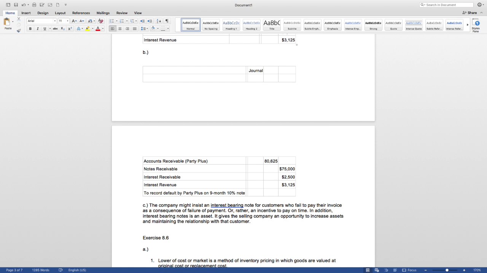The height and width of the screenshot is (273, 487).
Task: Clear all formatting with eraser icon
Action: click(100, 21)
